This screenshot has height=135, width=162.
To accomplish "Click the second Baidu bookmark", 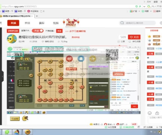I will (x=20, y=11).
